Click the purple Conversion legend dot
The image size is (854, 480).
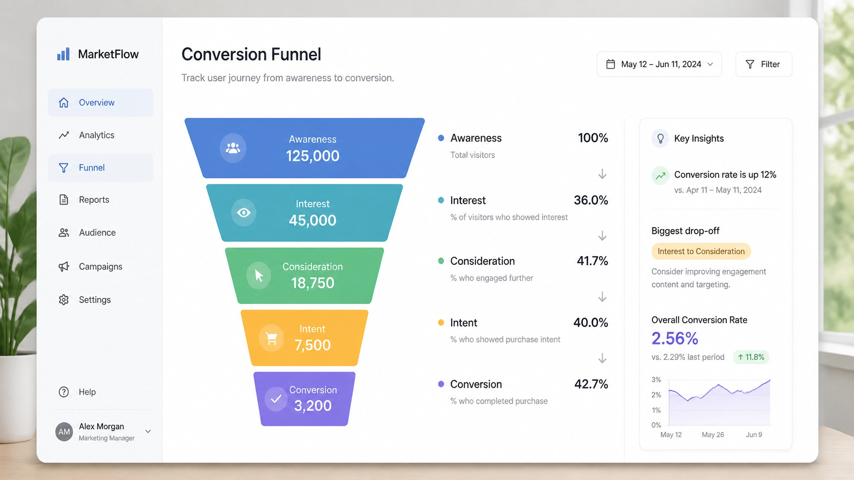tap(441, 384)
